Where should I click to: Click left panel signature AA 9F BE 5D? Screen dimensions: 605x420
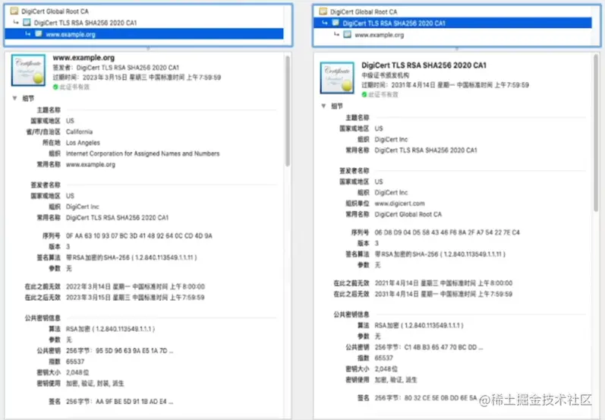[120, 402]
